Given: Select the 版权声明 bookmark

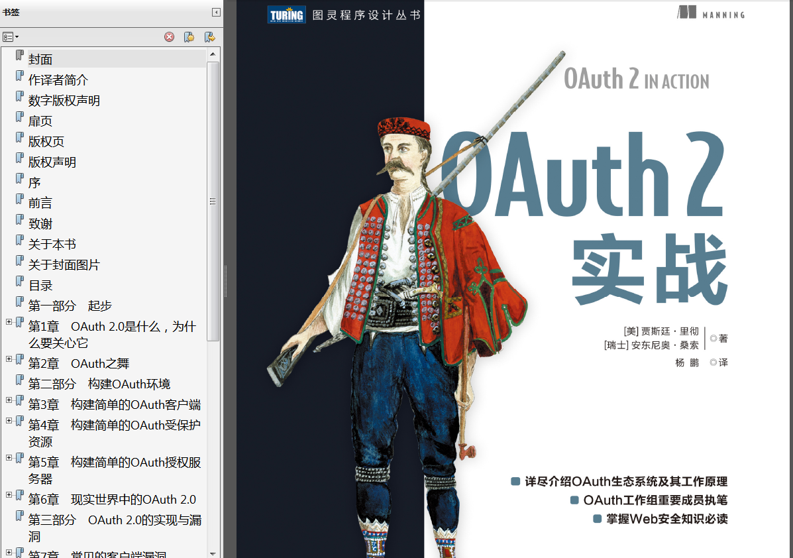Looking at the screenshot, I should [52, 162].
